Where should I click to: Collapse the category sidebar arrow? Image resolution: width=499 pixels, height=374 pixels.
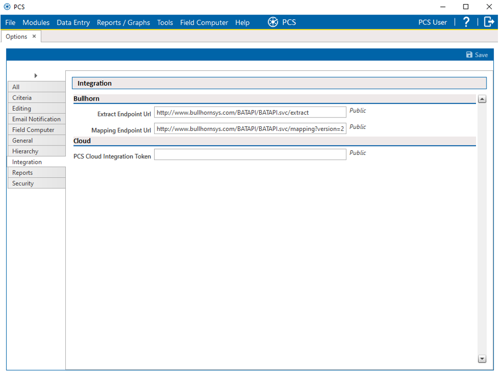(36, 76)
